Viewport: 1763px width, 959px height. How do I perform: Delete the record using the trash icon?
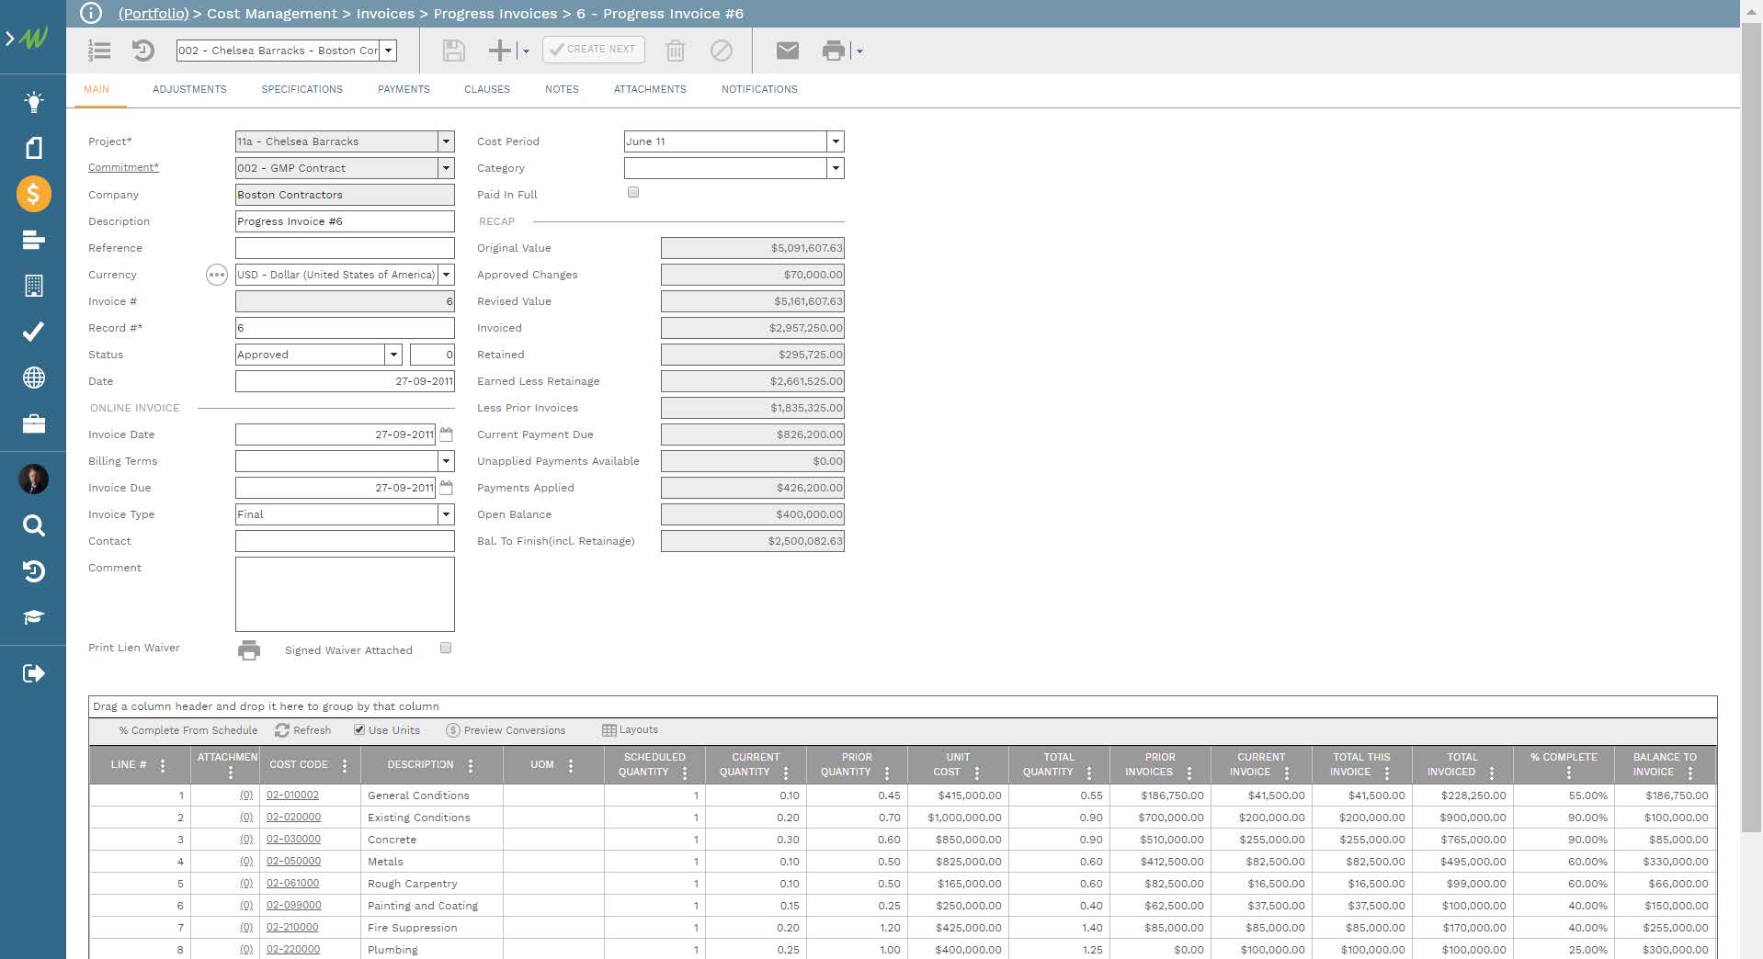pyautogui.click(x=677, y=51)
